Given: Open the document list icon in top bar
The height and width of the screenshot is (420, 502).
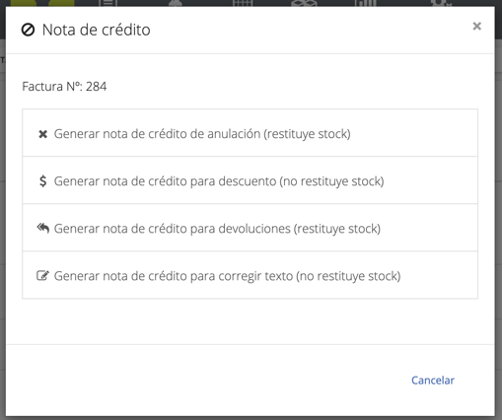Looking at the screenshot, I should 108,3.
